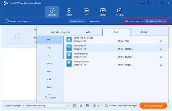Click Bitrate: 192kbps value
172x111 pixels.
(x=125, y=57)
